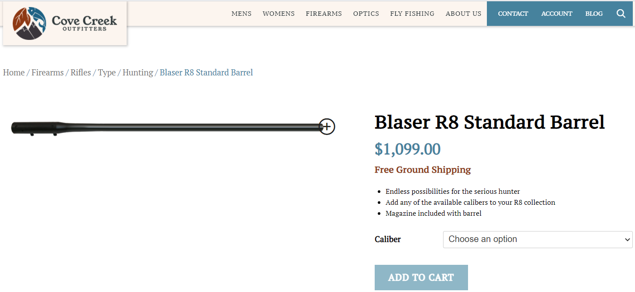Visit the About Us page
635x292 pixels.
464,14
